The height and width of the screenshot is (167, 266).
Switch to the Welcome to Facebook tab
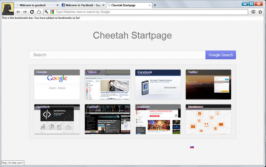point(83,5)
